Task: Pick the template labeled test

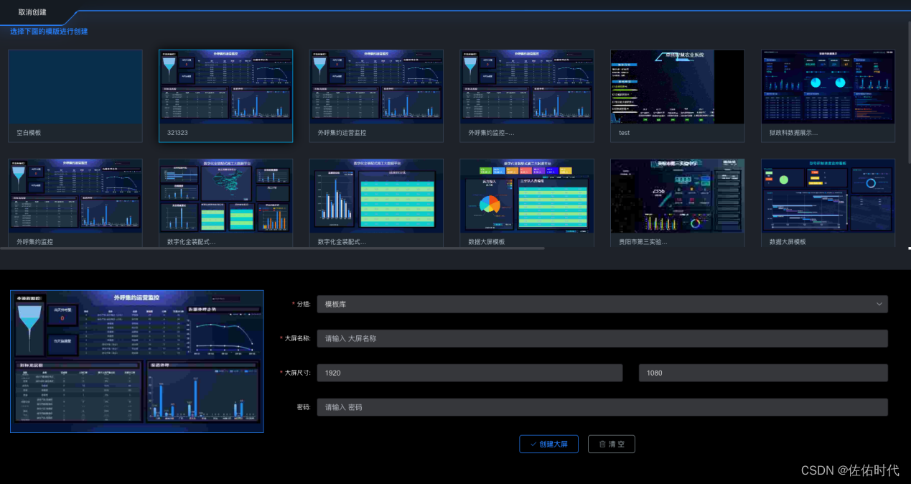Action: point(678,96)
